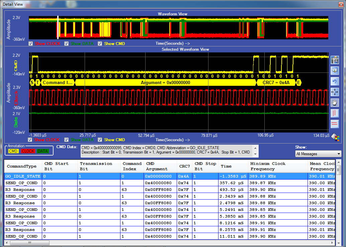Activate the hand pan tool

pyautogui.click(x=335, y=102)
